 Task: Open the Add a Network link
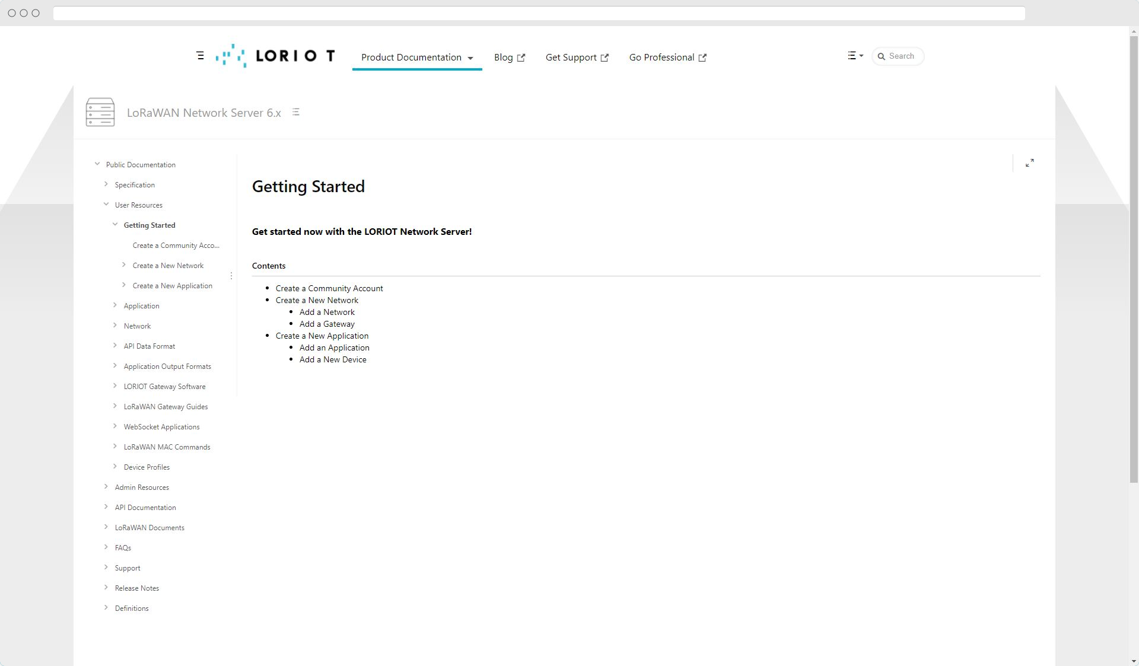(x=327, y=312)
